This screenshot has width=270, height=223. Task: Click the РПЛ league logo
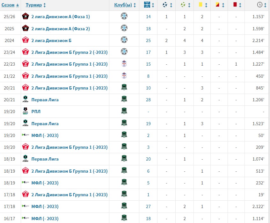coord(25,111)
